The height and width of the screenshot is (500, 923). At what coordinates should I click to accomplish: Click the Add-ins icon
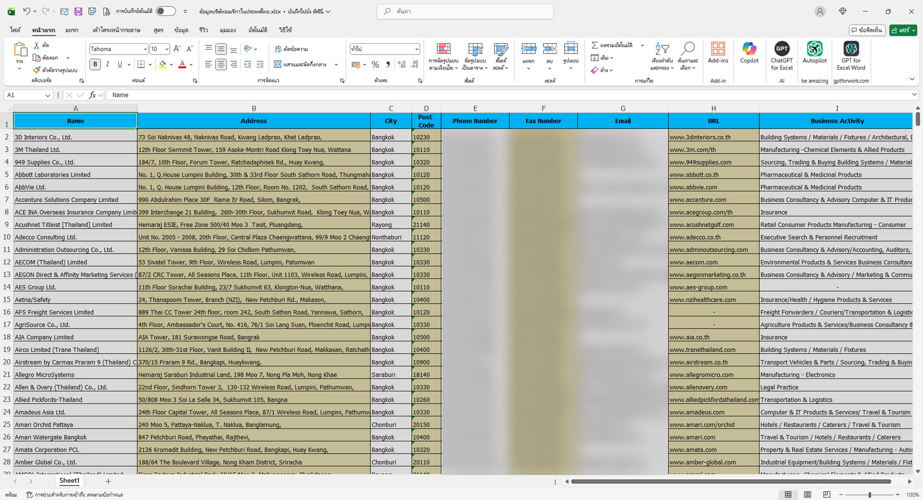coord(718,50)
